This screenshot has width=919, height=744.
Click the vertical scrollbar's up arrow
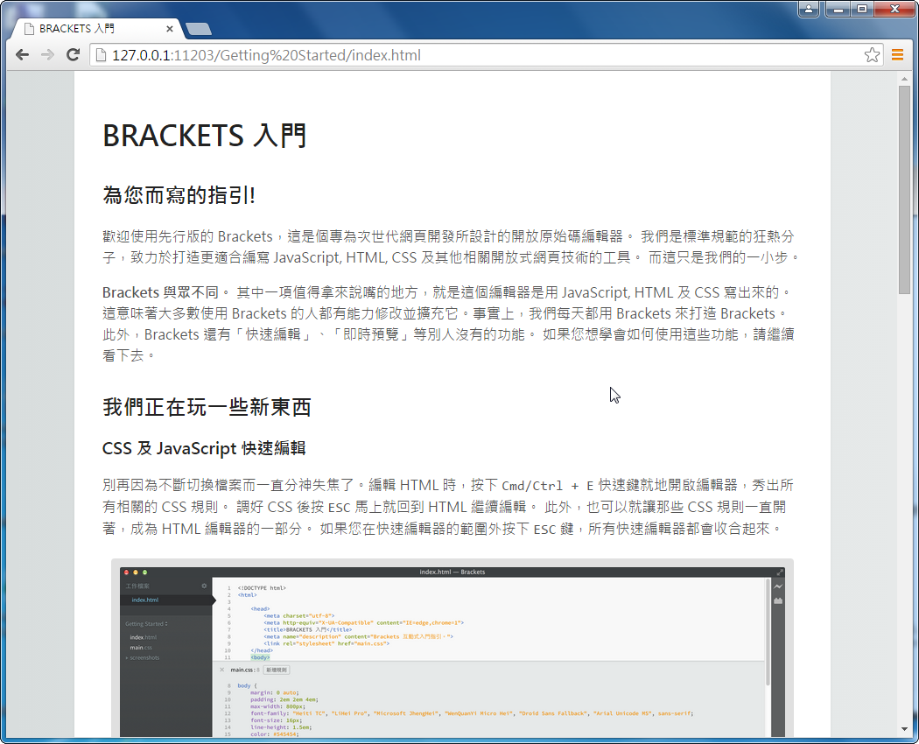pos(904,80)
